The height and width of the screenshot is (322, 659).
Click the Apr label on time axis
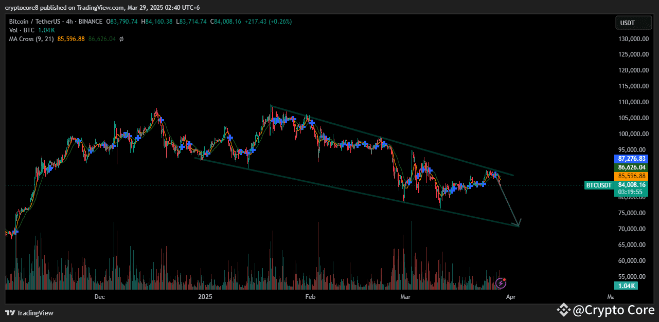pyautogui.click(x=510, y=297)
